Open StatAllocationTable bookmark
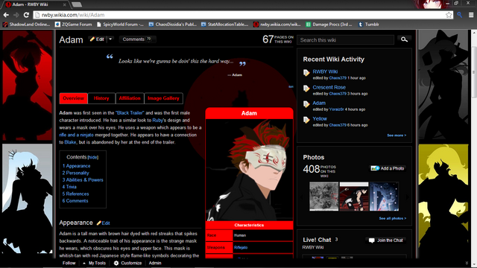Image resolution: width=477 pixels, height=268 pixels. coord(225,25)
